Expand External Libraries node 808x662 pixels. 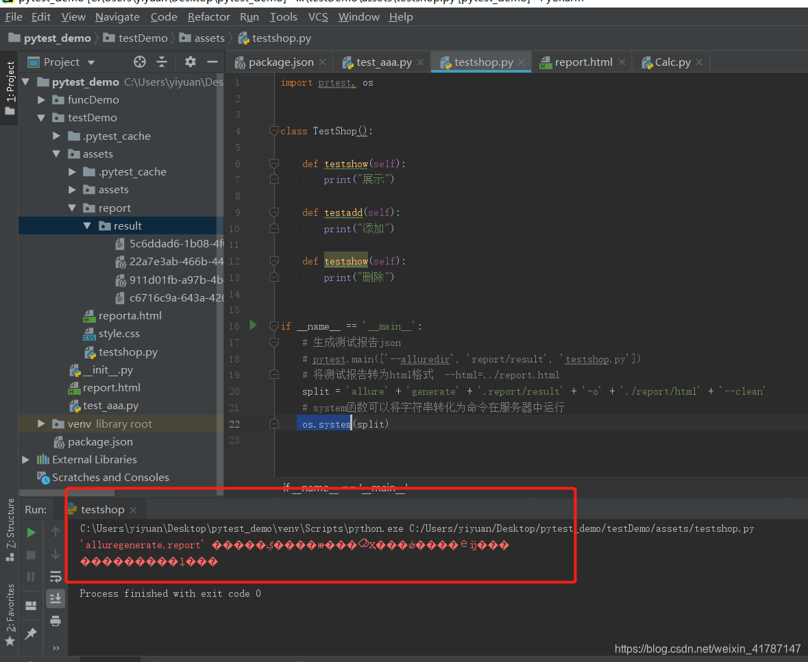click(x=26, y=460)
